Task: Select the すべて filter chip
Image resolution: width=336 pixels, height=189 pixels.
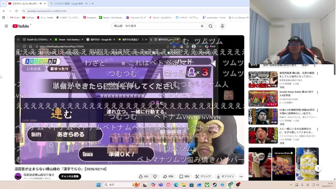Action: click(x=254, y=65)
